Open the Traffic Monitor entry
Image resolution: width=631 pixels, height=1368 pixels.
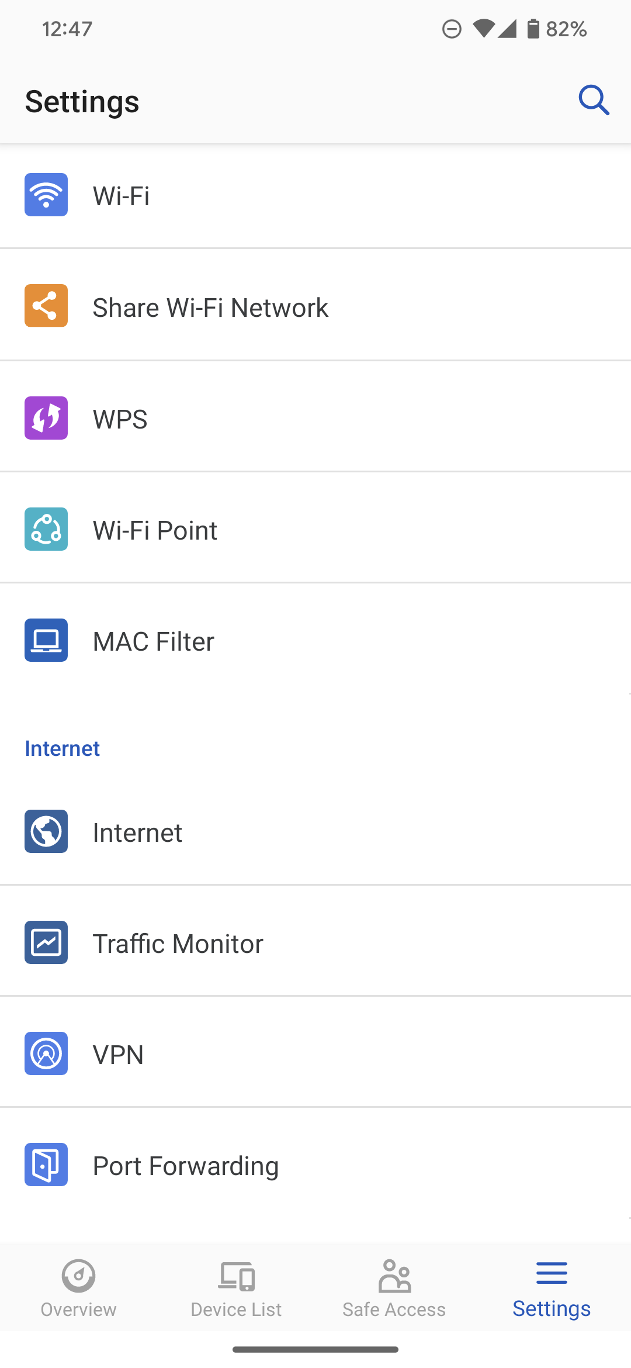[x=178, y=944]
